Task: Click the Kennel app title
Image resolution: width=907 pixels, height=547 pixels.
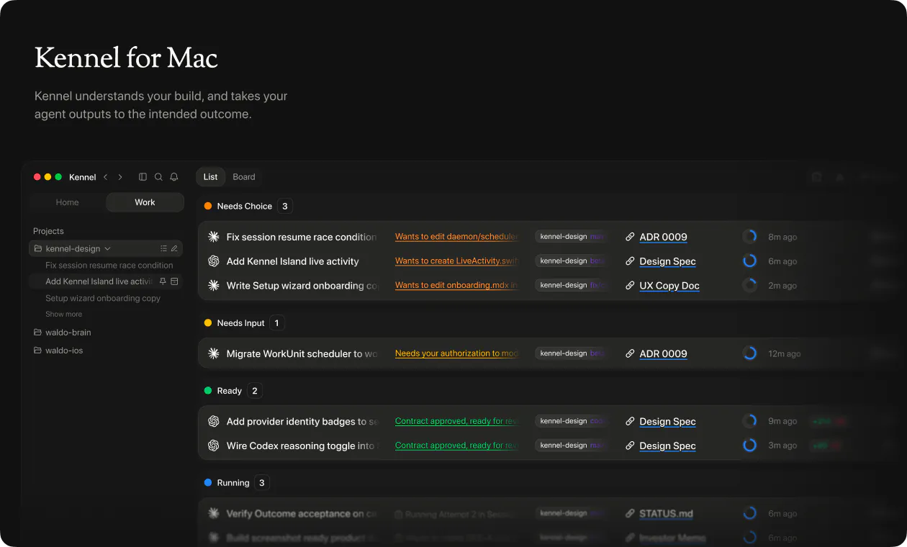Action: pos(83,177)
